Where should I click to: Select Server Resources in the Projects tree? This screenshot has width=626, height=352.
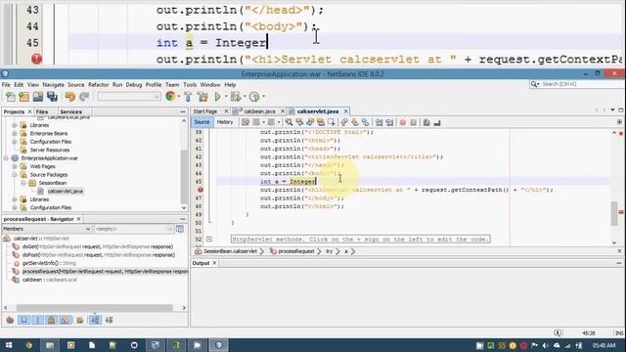[50, 150]
